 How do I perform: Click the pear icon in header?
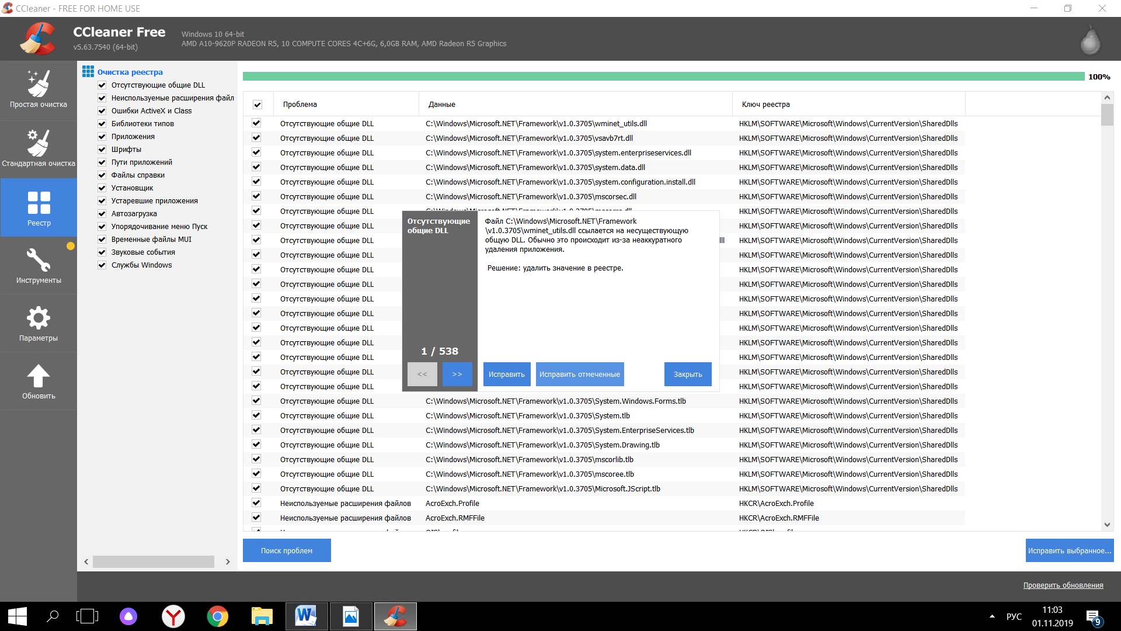tap(1090, 40)
